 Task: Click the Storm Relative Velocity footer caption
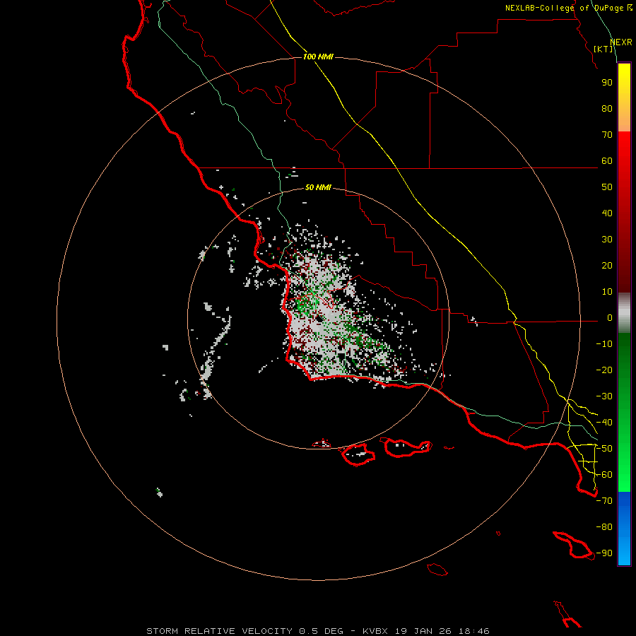(317, 631)
